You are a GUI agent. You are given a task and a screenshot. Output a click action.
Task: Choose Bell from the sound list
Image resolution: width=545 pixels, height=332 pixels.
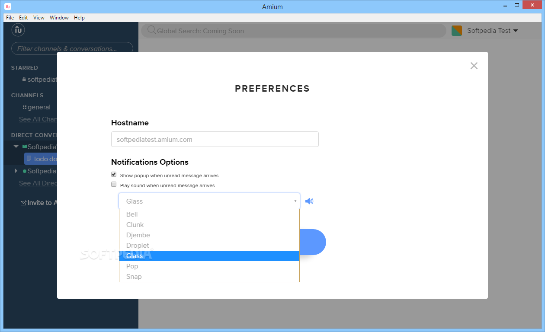pos(209,214)
